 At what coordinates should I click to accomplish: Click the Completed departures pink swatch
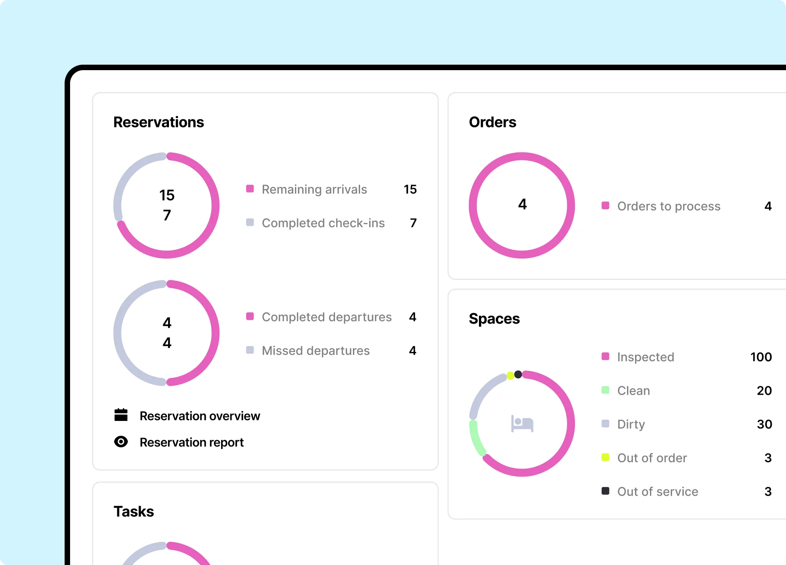pos(250,317)
